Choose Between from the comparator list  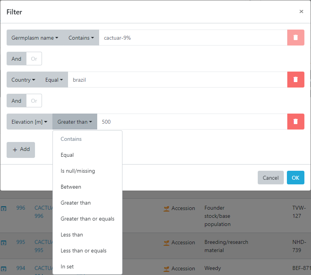click(x=71, y=187)
